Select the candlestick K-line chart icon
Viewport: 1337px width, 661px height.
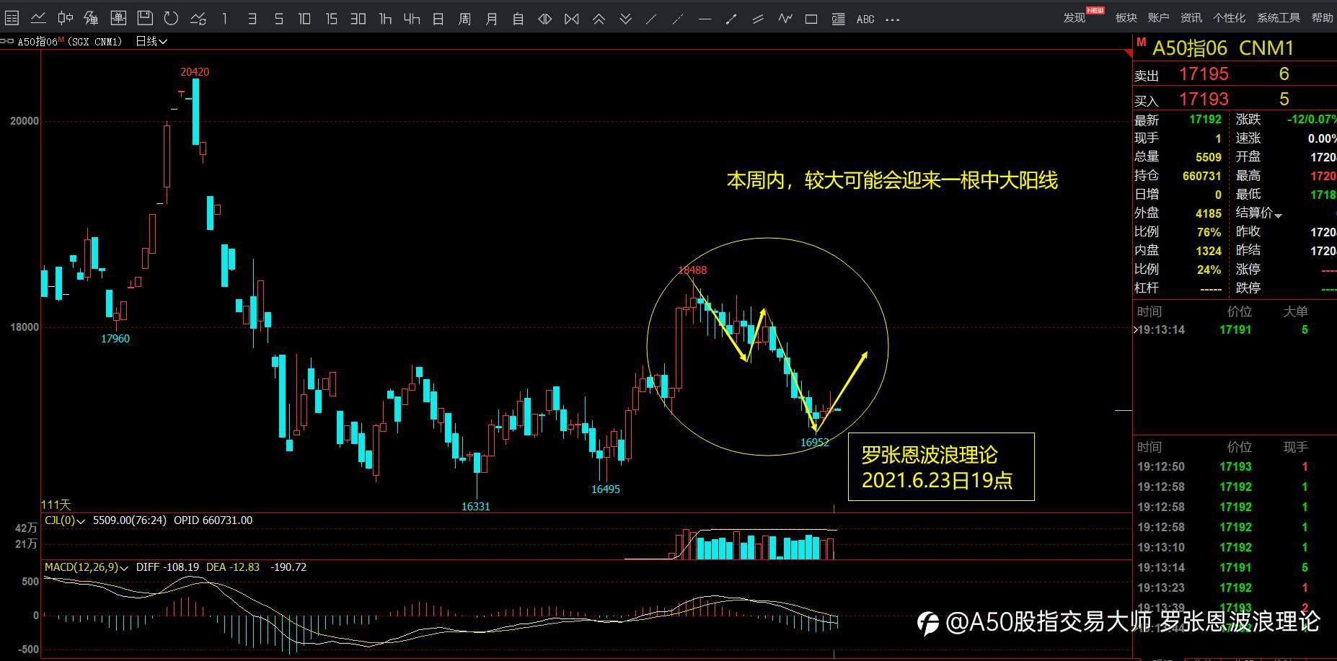pyautogui.click(x=65, y=19)
